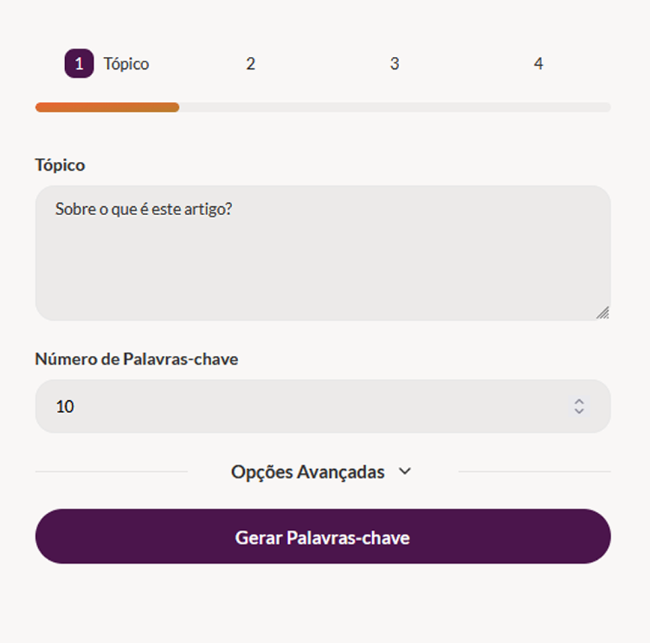
Task: Expand the Opções Avançadas section
Action: 308,472
